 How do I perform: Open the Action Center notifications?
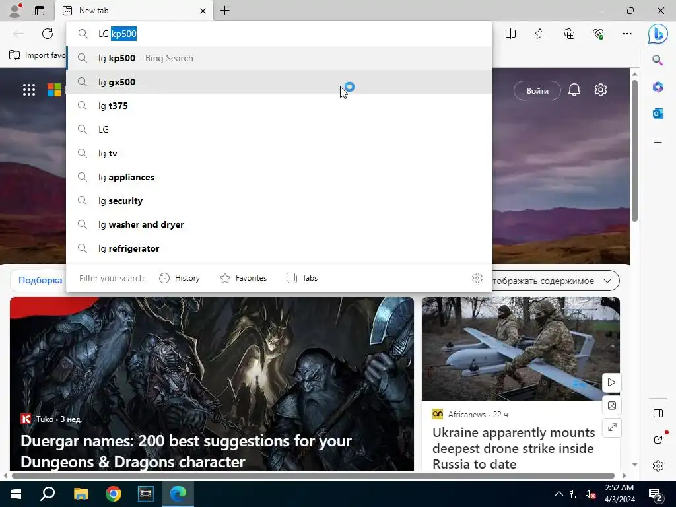point(656,494)
